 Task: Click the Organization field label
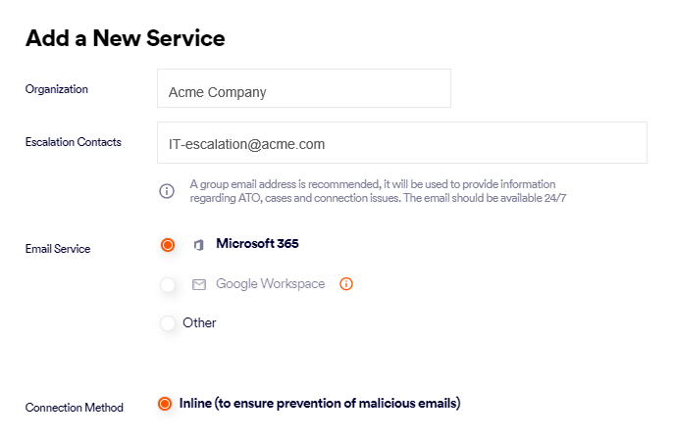(57, 89)
